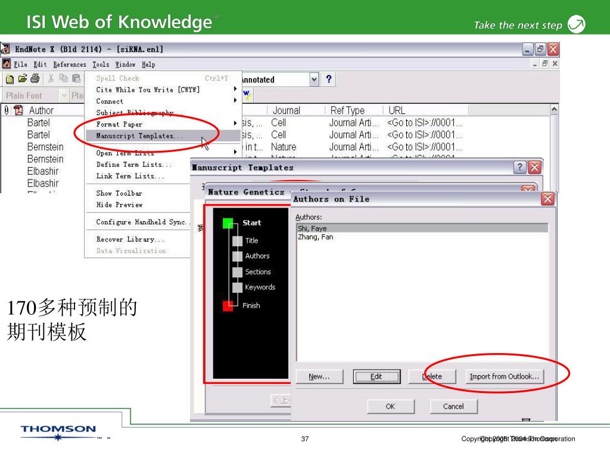Click the paperclip attachment column icon
The image size is (610, 458).
[7, 110]
